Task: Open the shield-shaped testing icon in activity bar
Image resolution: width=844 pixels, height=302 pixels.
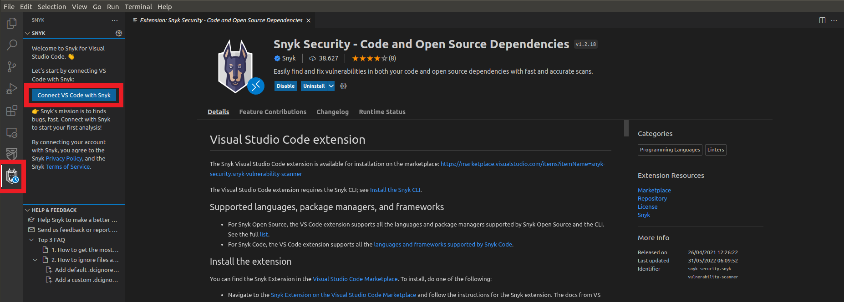Action: coord(12,154)
